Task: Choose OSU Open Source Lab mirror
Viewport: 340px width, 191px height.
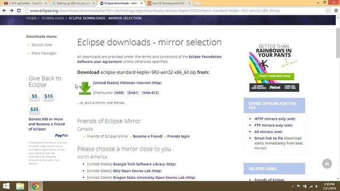Action: (137, 171)
